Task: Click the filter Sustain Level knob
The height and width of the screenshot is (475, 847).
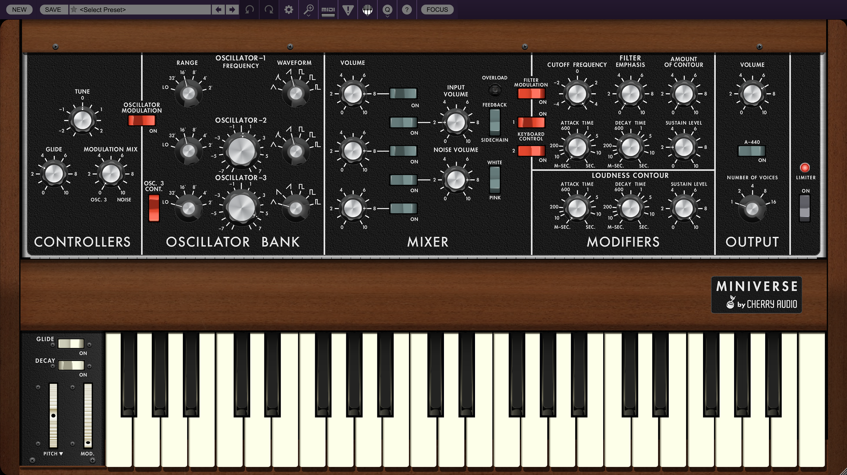Action: pos(684,147)
